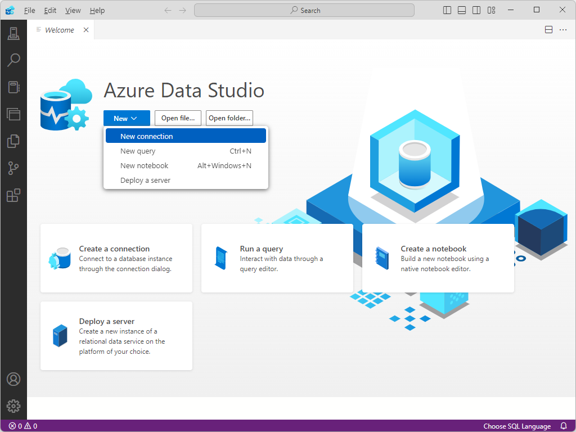Click the errors count icon in status bar

tap(15, 426)
